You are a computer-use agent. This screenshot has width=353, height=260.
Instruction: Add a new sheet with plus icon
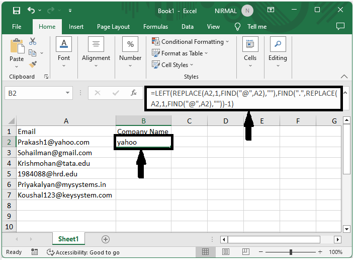click(106, 239)
